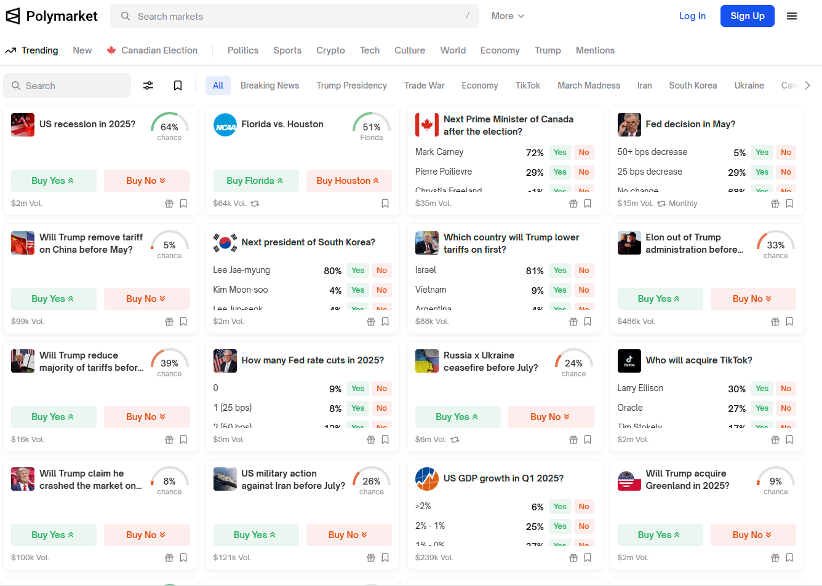Bookmark Elon out of Trump administration market
Screen dimensions: 822x586
(x=789, y=322)
